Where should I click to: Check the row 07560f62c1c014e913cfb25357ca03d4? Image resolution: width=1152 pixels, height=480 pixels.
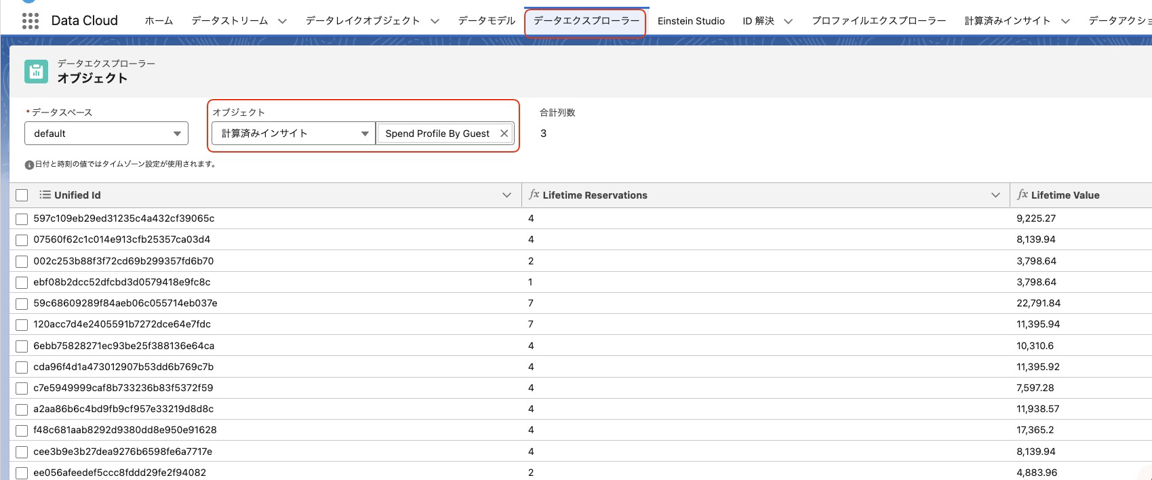pyautogui.click(x=22, y=240)
